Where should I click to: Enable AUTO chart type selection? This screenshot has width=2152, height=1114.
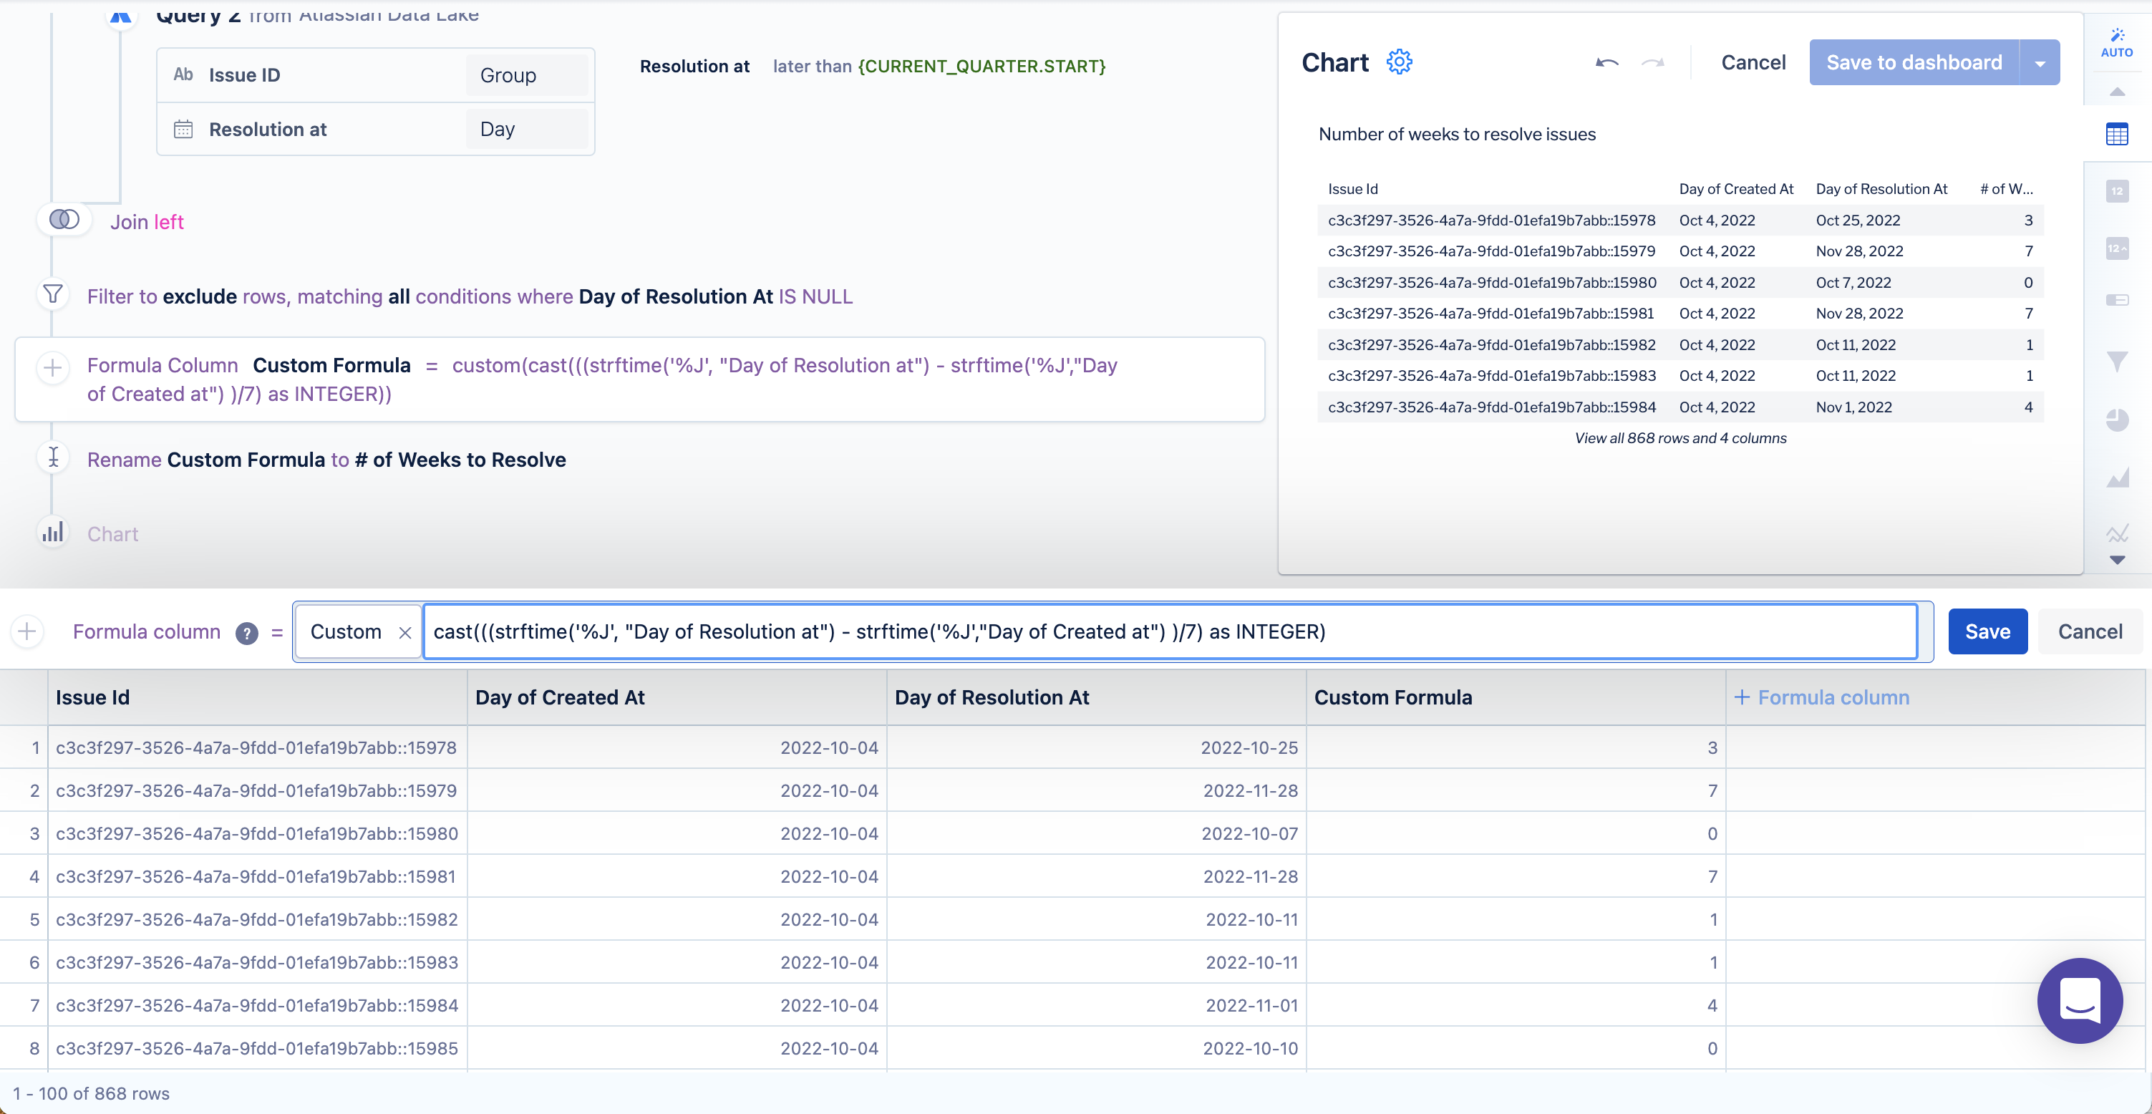[x=2116, y=42]
